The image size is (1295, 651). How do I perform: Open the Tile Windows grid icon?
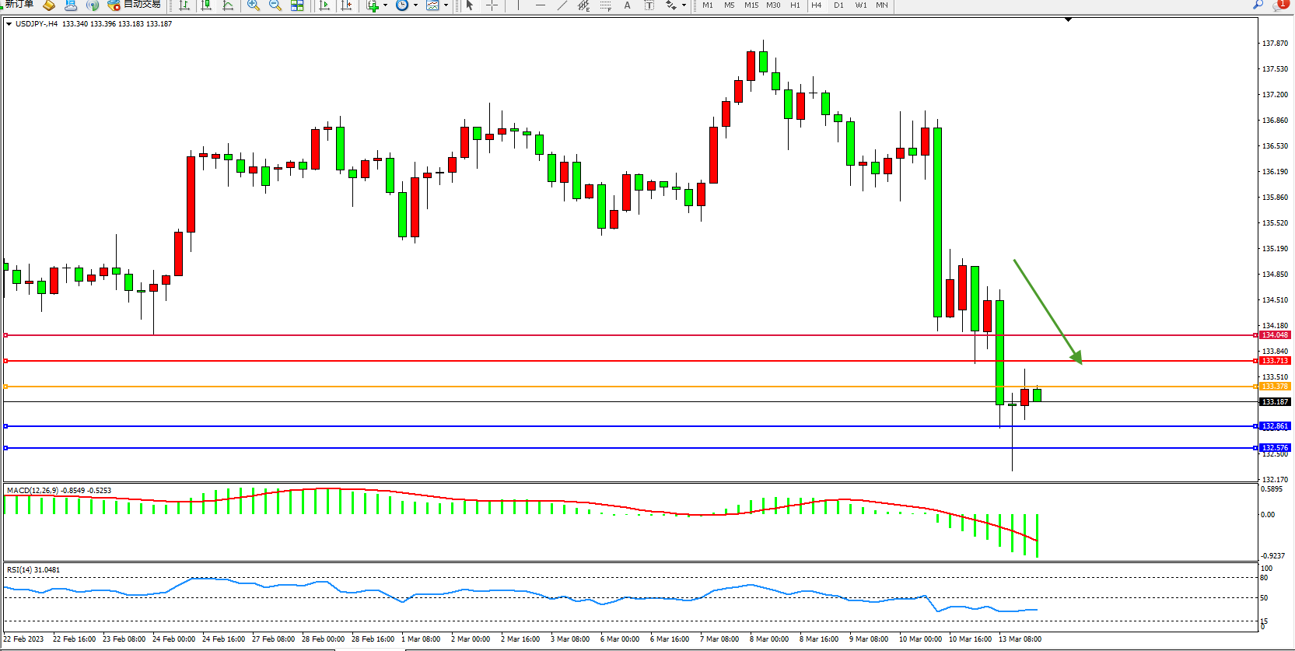pos(297,5)
